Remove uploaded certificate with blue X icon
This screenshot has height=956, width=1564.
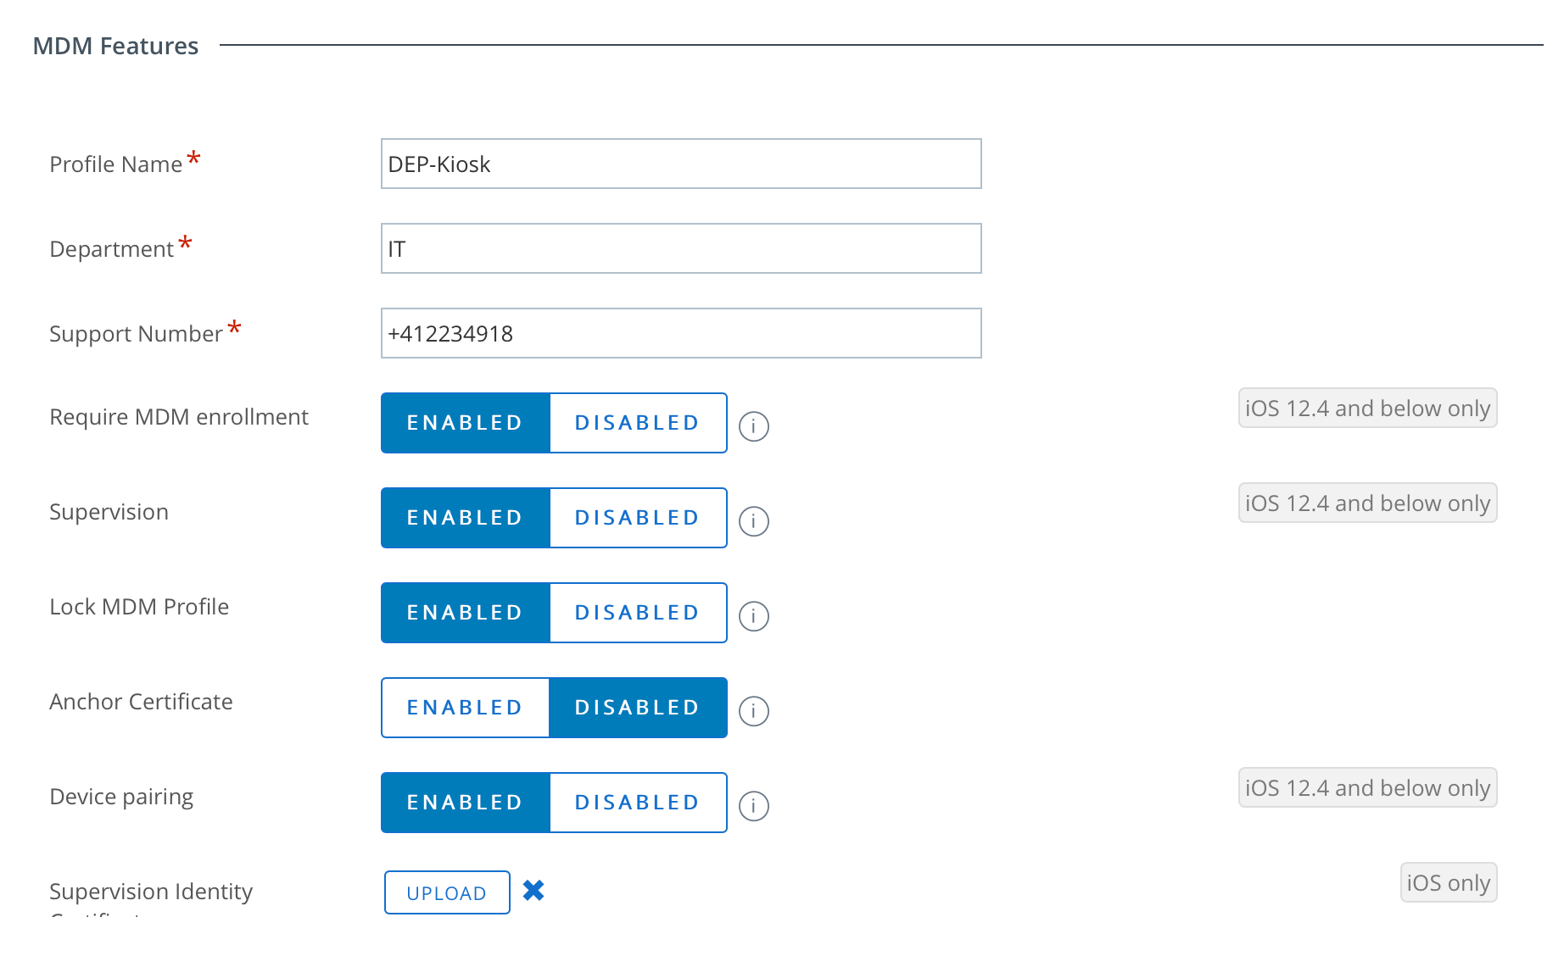click(533, 891)
